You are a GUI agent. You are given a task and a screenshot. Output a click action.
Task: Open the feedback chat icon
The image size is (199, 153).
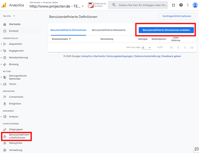click(196, 149)
